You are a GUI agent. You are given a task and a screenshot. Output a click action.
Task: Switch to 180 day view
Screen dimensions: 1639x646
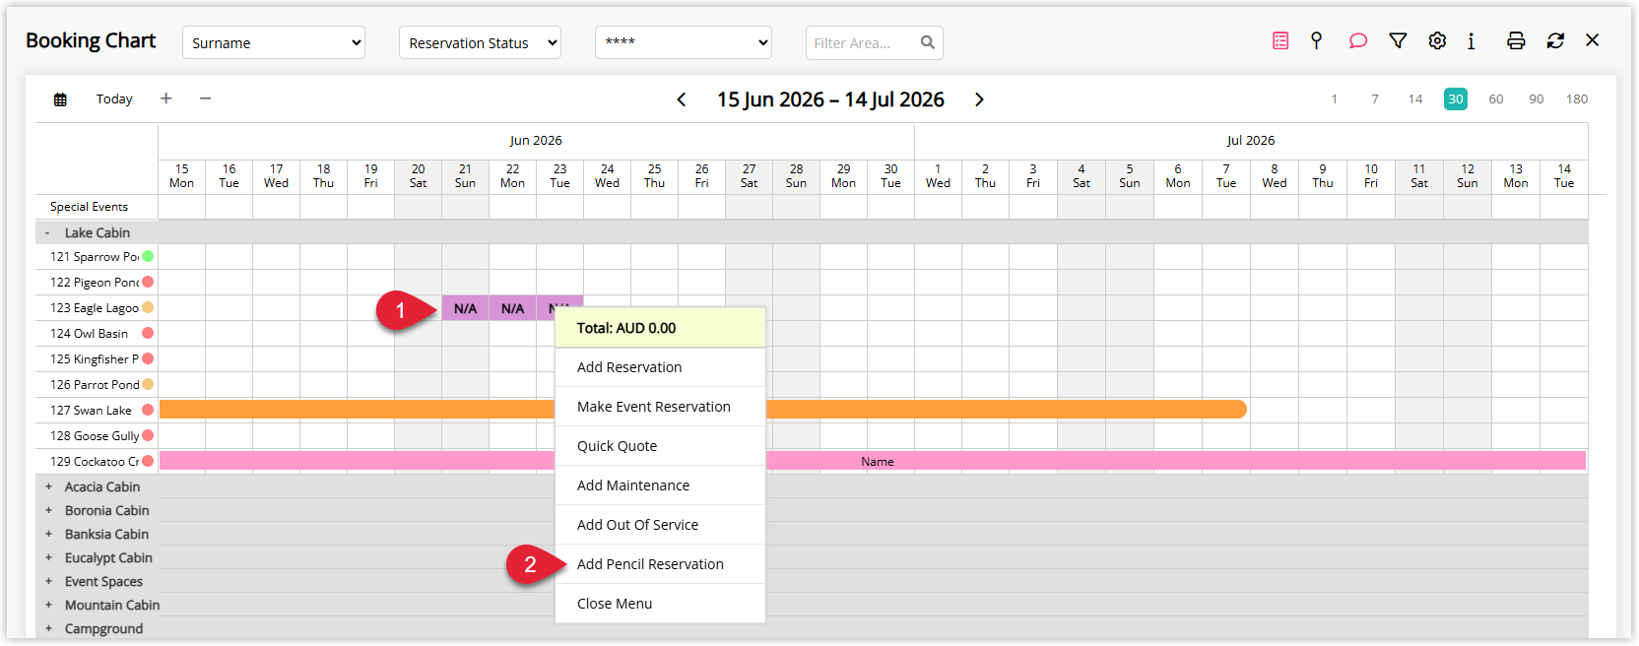click(x=1577, y=98)
